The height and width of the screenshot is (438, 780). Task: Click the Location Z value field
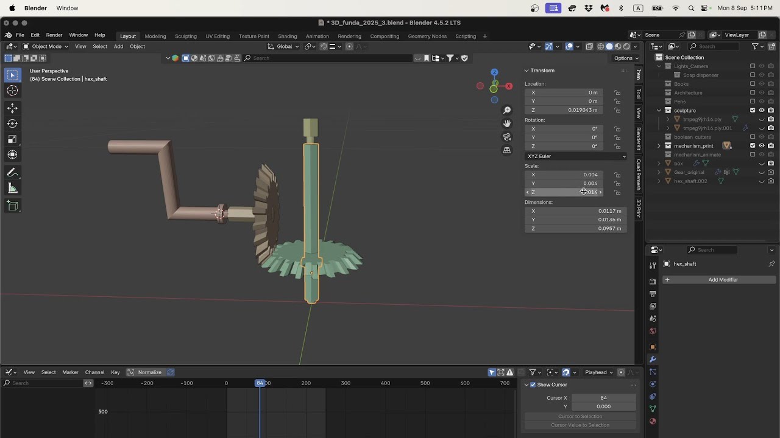(x=564, y=110)
